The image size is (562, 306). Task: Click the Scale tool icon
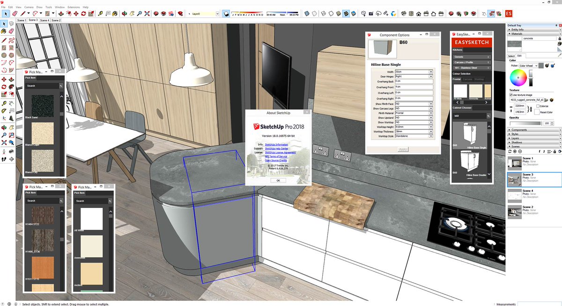[91, 14]
